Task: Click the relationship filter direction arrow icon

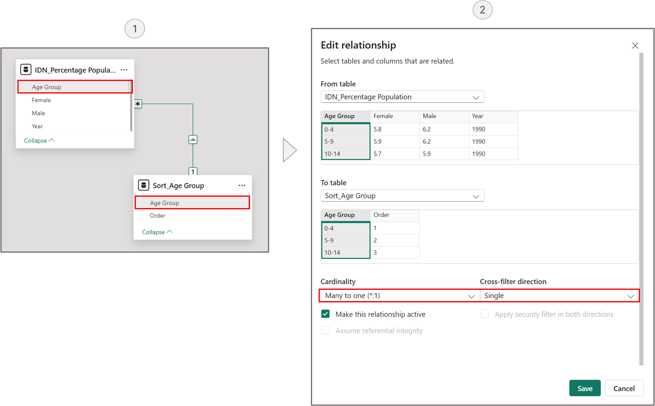Action: (x=193, y=140)
